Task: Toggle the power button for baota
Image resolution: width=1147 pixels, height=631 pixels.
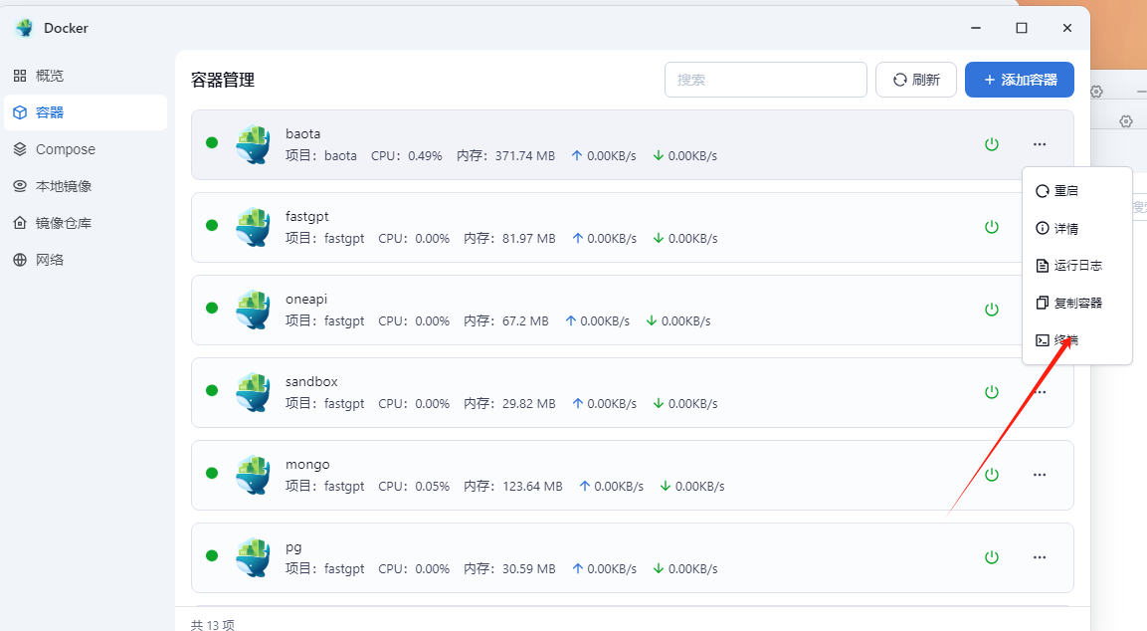Action: (992, 144)
